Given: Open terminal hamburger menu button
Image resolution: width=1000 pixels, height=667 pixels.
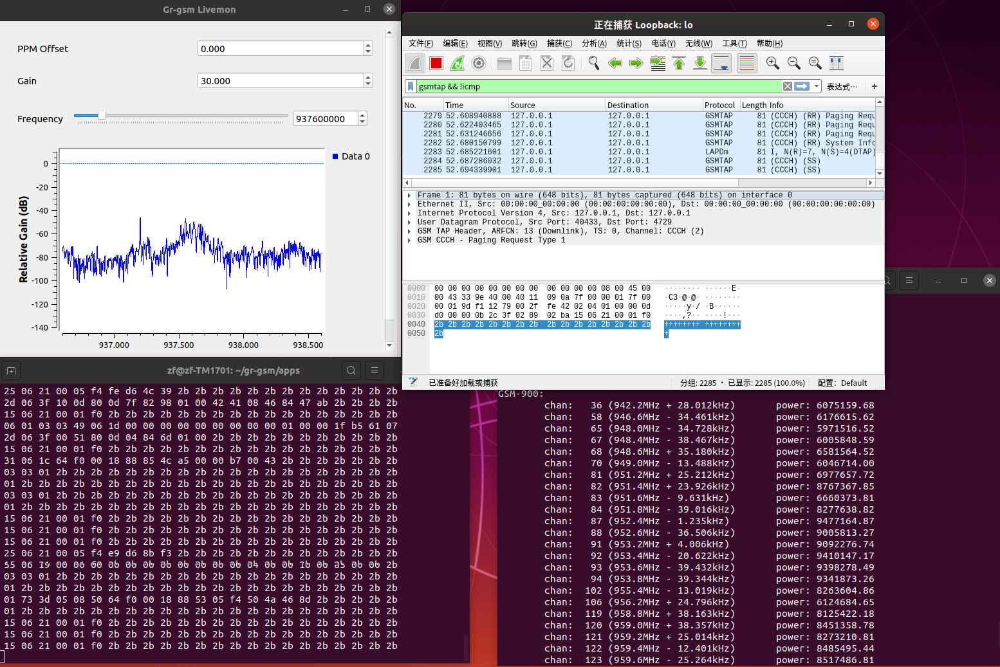Looking at the screenshot, I should pyautogui.click(x=374, y=370).
